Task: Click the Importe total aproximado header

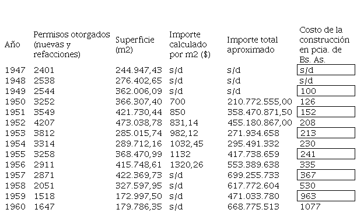Action: click(252, 45)
